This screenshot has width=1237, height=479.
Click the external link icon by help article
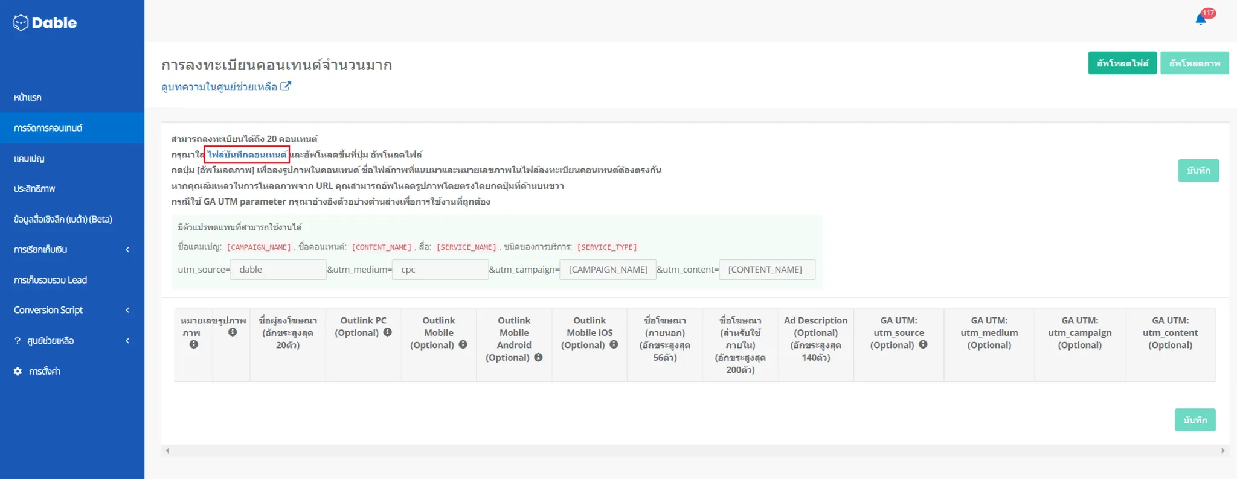tap(286, 87)
